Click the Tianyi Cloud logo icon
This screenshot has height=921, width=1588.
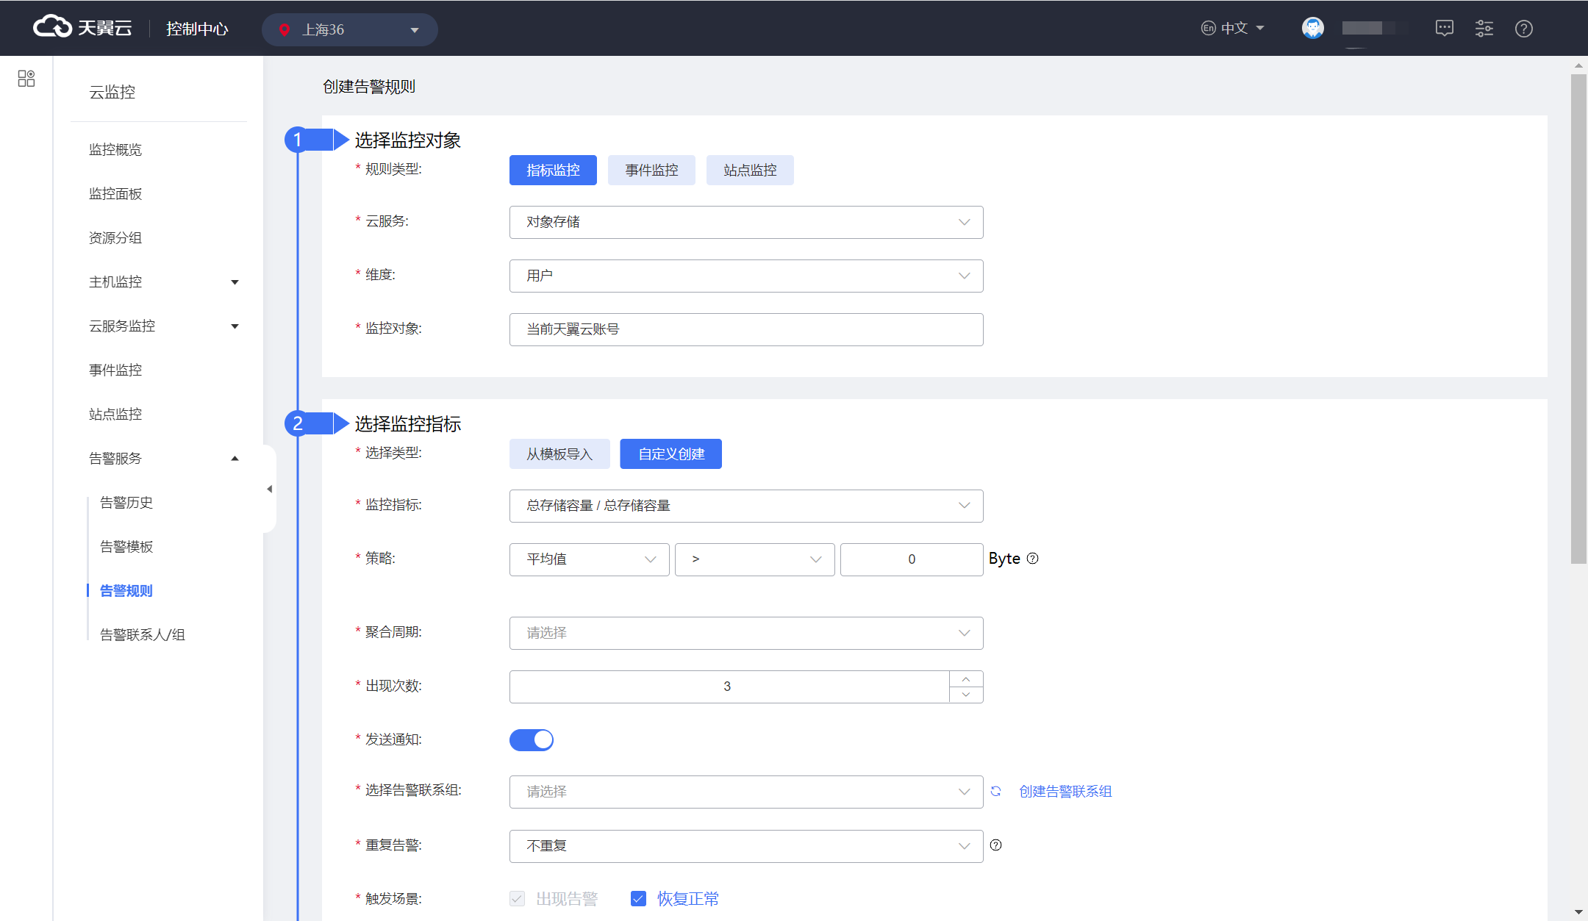click(x=52, y=27)
